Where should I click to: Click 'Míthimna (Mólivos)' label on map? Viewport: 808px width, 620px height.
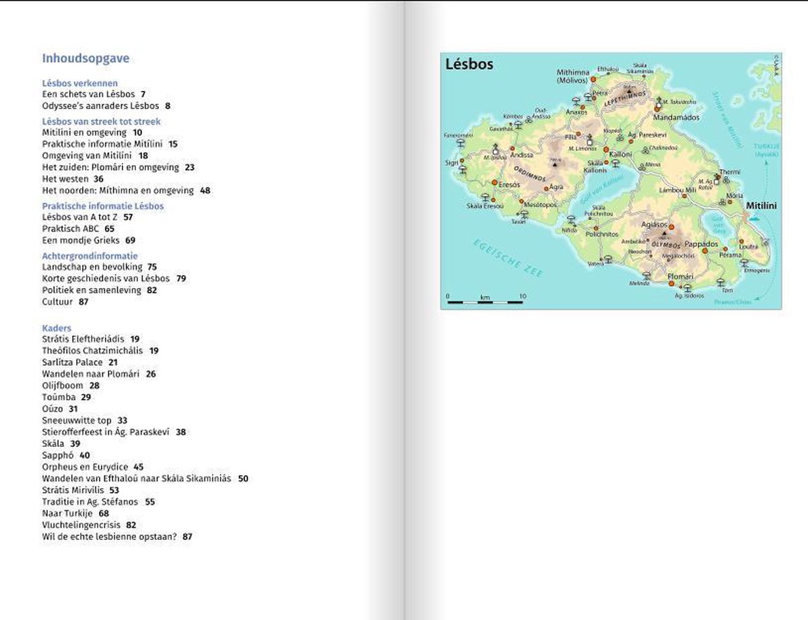[573, 77]
